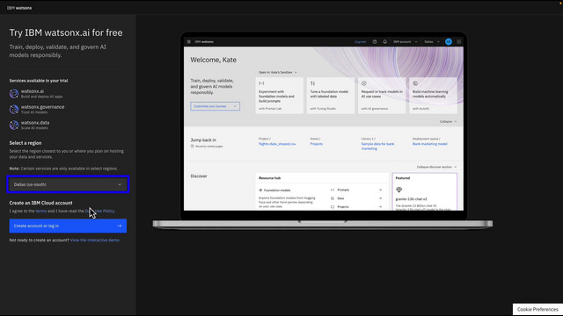
Task: Click the 'Resource hub' title in preview
Action: point(270,178)
